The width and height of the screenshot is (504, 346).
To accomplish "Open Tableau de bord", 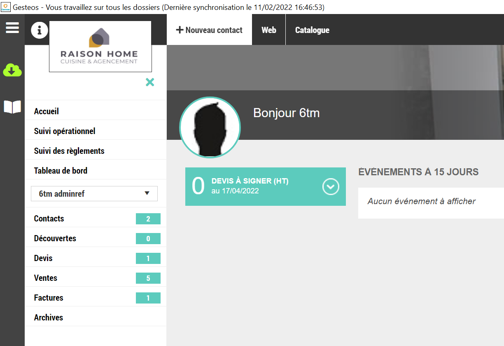I will pyautogui.click(x=61, y=171).
